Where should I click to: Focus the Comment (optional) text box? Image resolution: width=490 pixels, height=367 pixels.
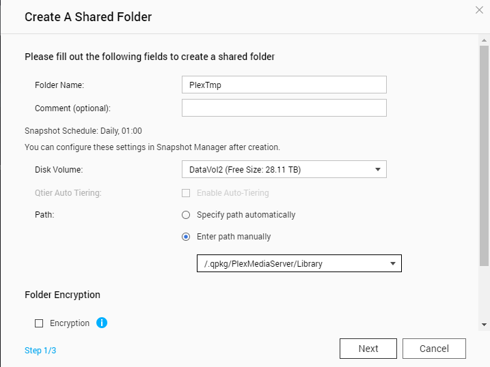284,108
